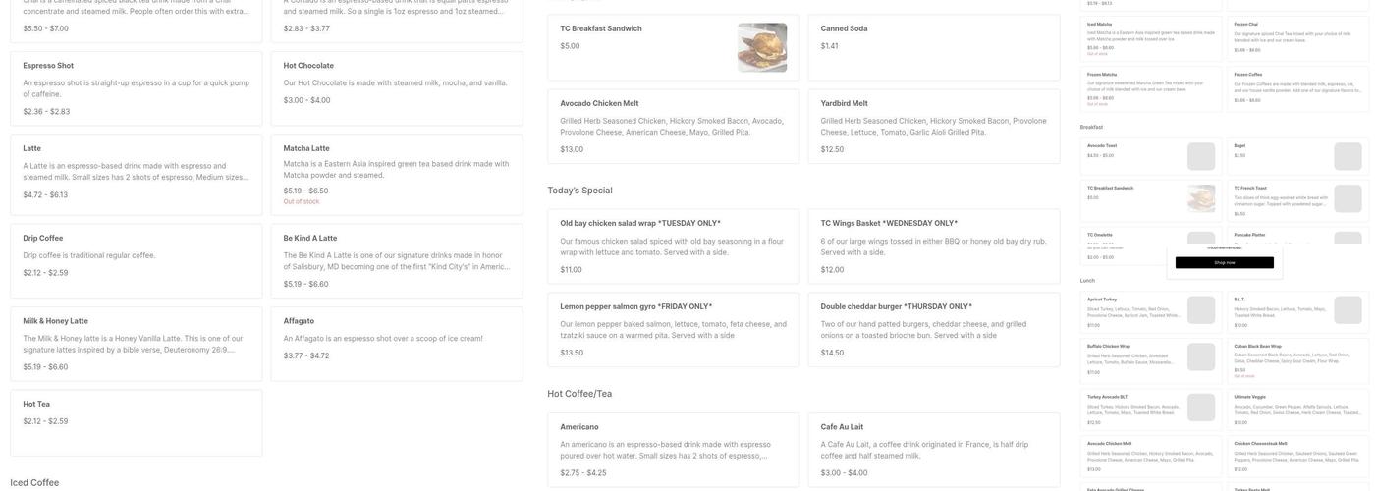Open the Old bay chicken salad wrap special
The image size is (1375, 491).
point(673,245)
